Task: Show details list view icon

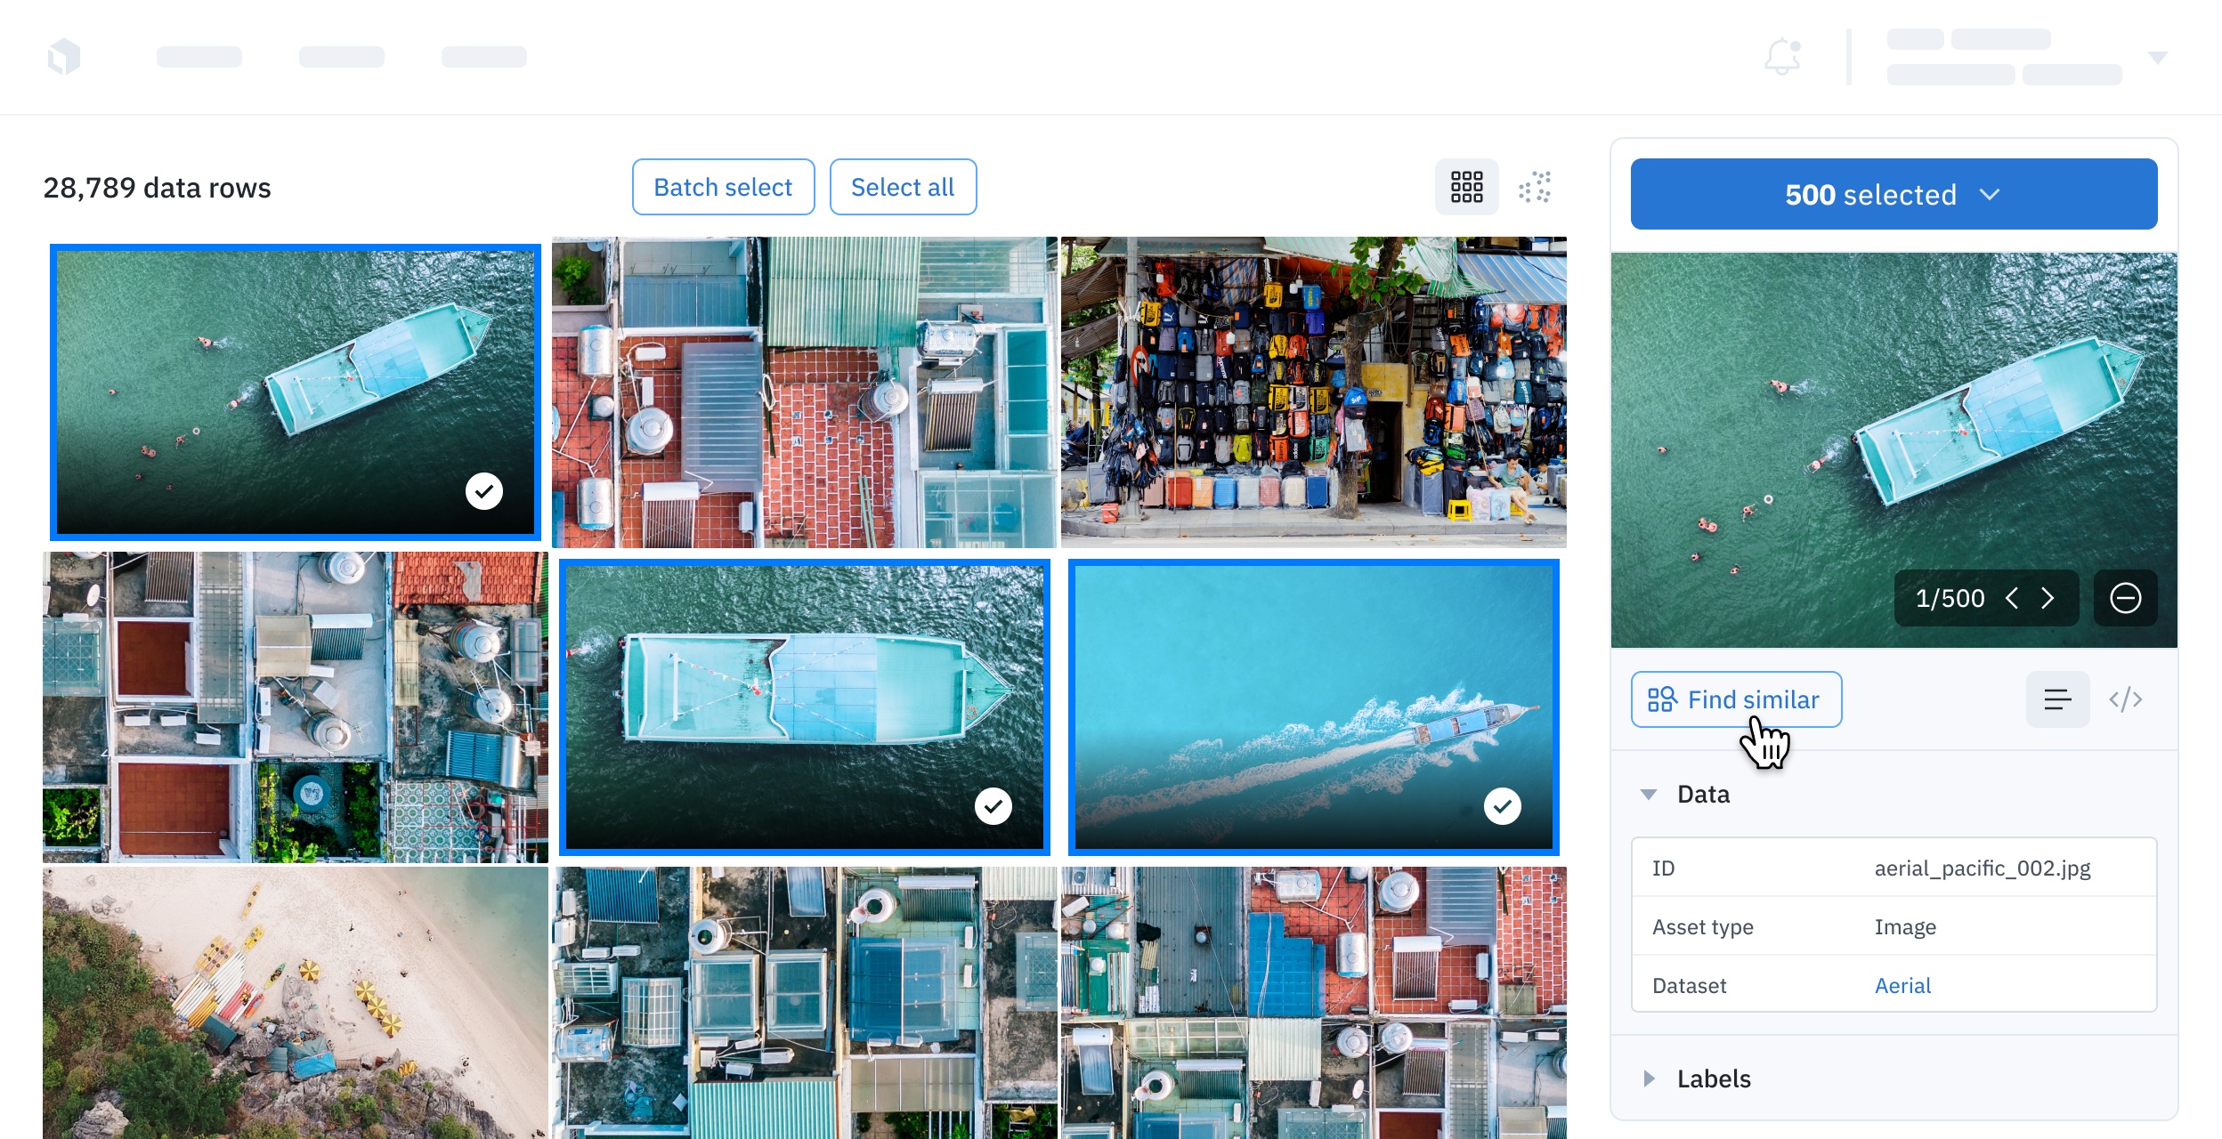Action: coord(2057,699)
